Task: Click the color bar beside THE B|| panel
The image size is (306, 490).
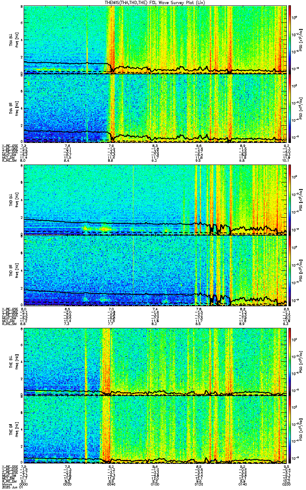Action: 290,430
